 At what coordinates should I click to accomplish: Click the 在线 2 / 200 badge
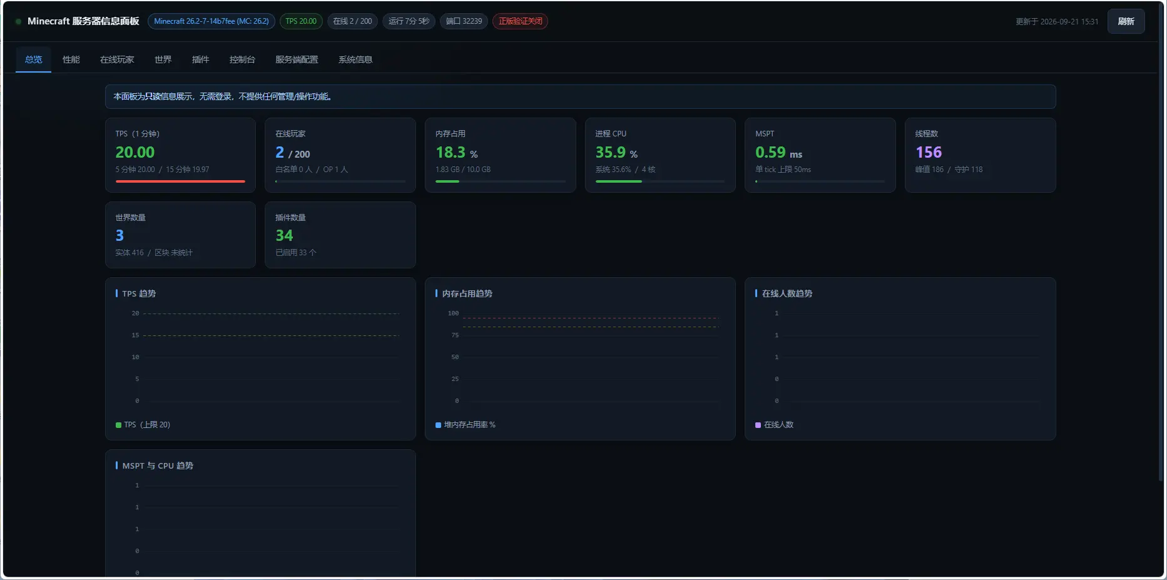pos(352,21)
